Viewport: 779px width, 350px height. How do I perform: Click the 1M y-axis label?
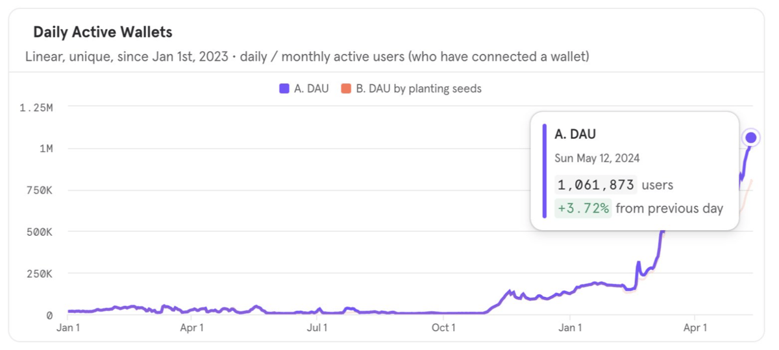click(46, 148)
